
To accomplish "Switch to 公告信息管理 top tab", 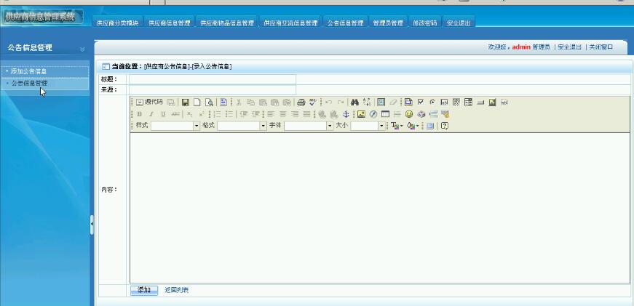I will [x=345, y=23].
